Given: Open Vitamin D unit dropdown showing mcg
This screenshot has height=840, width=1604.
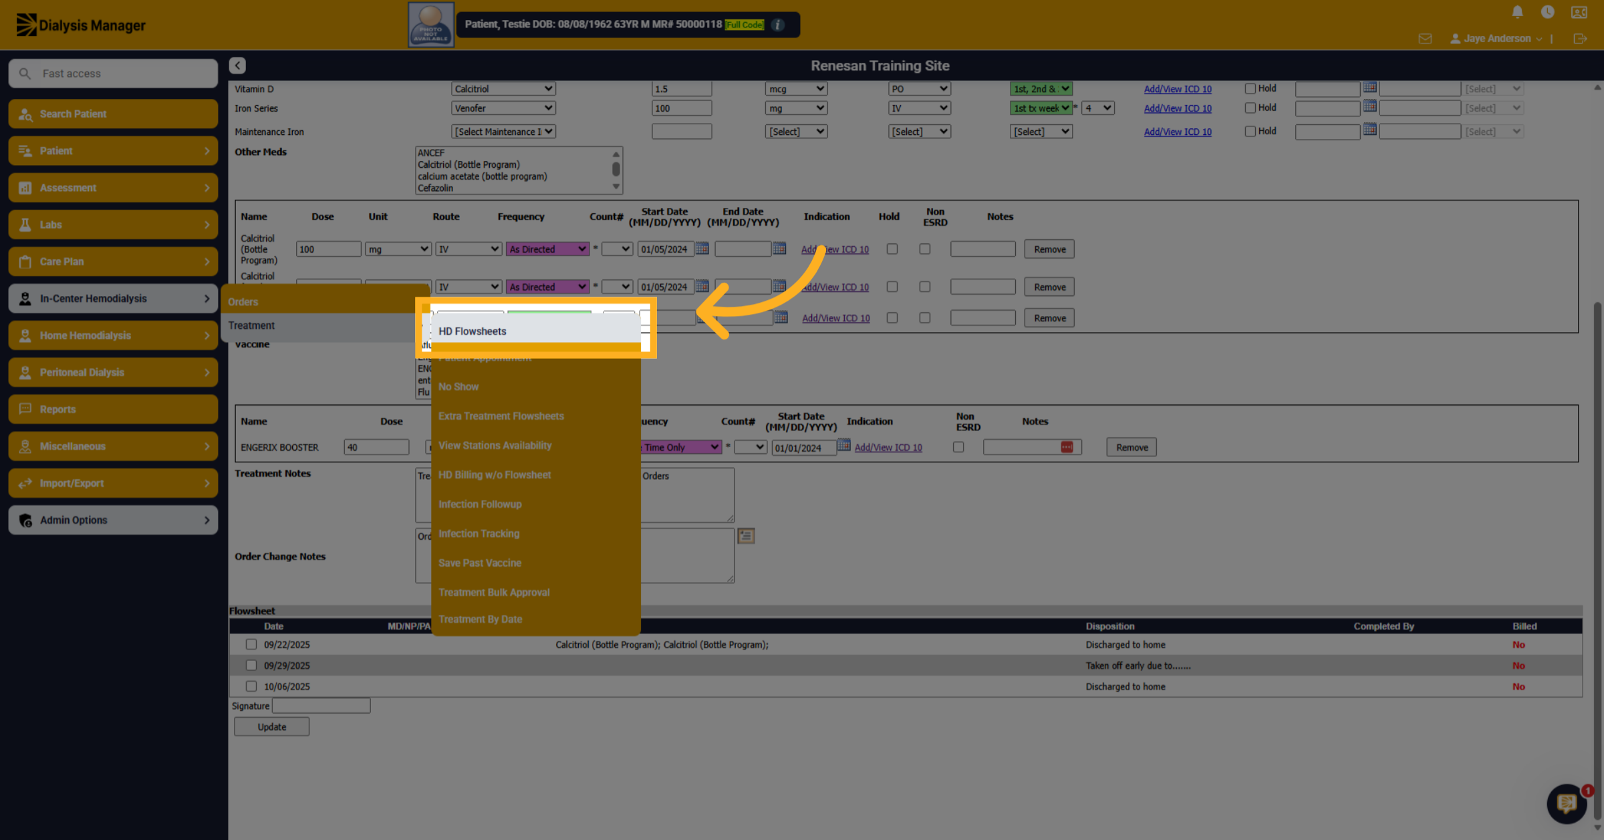Looking at the screenshot, I should click(796, 89).
